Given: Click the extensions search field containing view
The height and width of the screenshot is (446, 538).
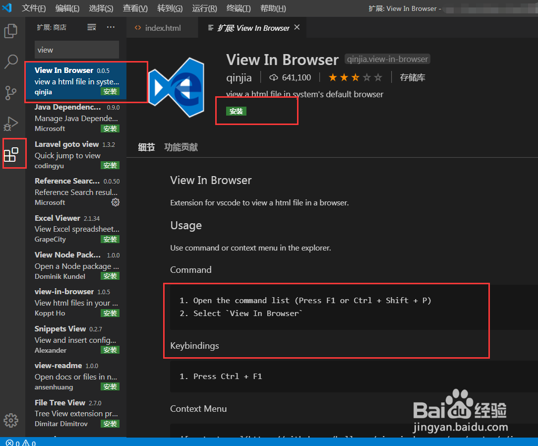Looking at the screenshot, I should tap(77, 50).
